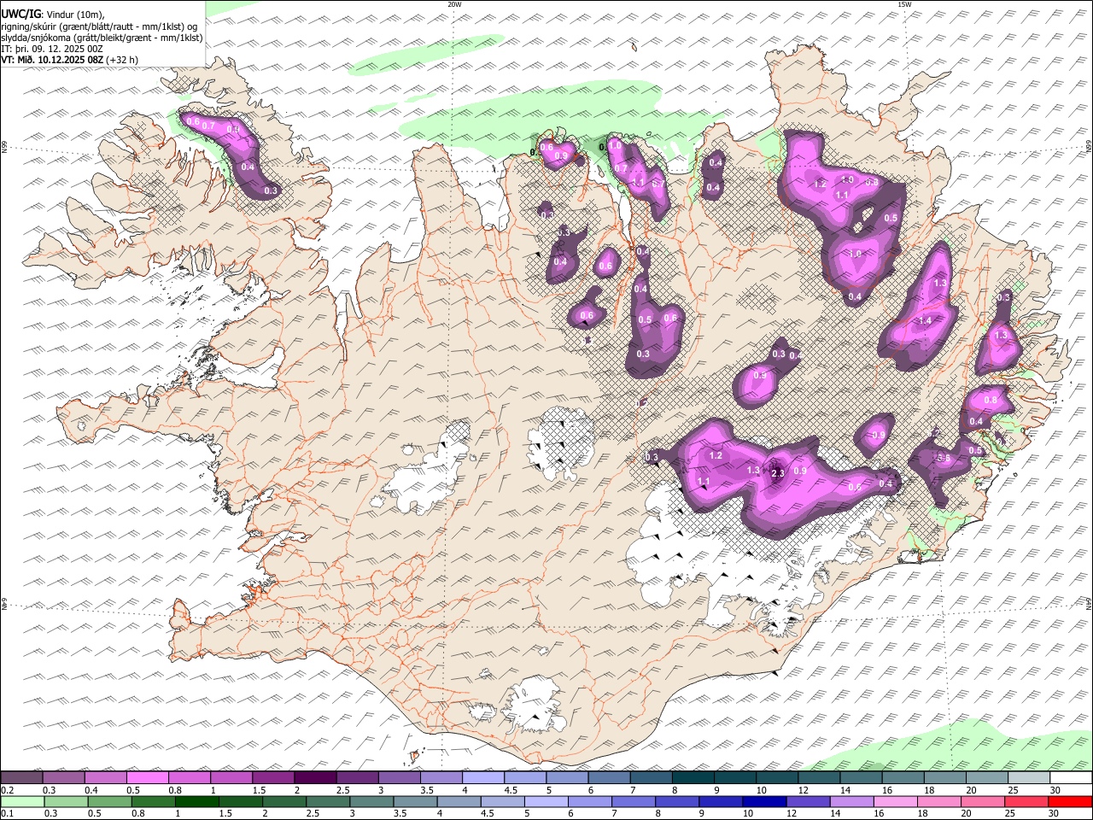Click the 'UWC/IG: Vindur (10m)' title text

[x=53, y=14]
